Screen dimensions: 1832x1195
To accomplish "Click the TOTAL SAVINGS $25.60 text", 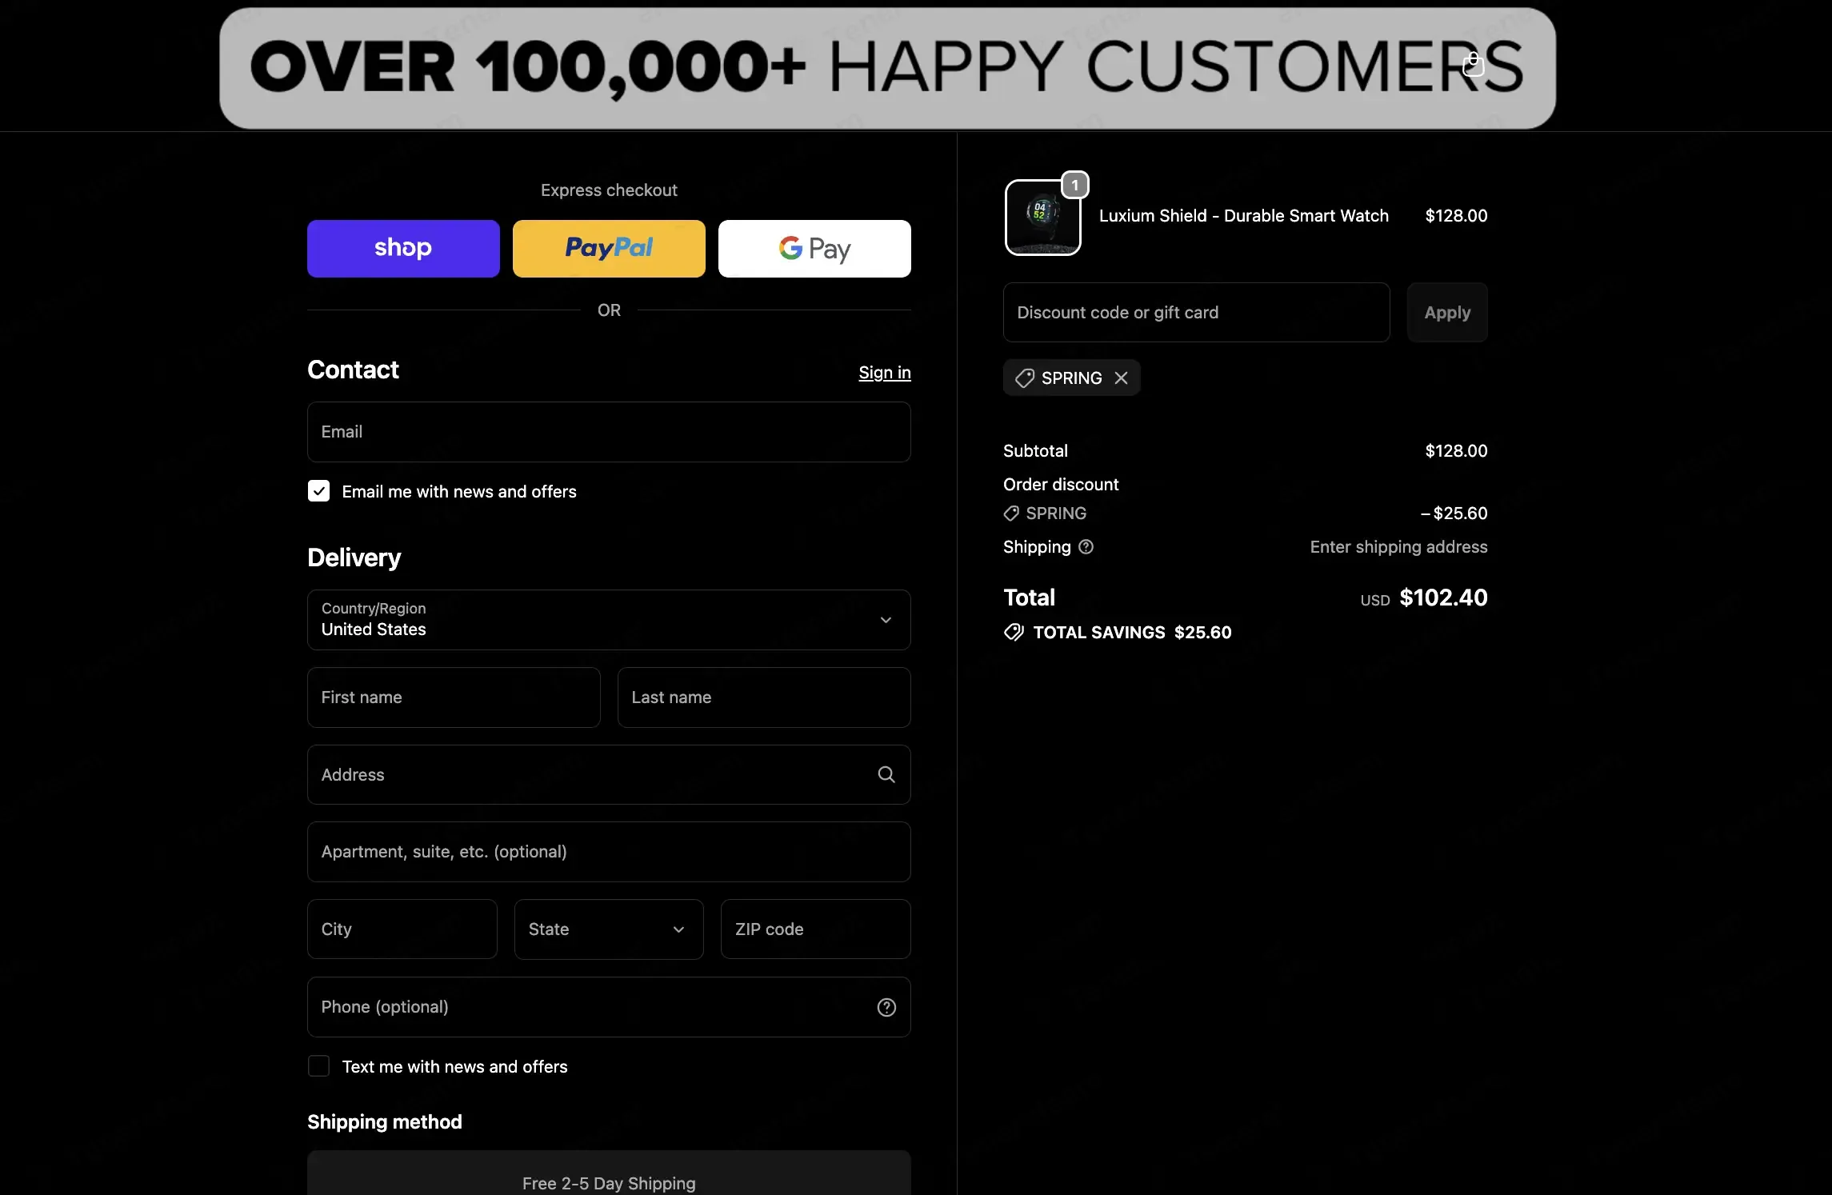I will (x=1132, y=633).
